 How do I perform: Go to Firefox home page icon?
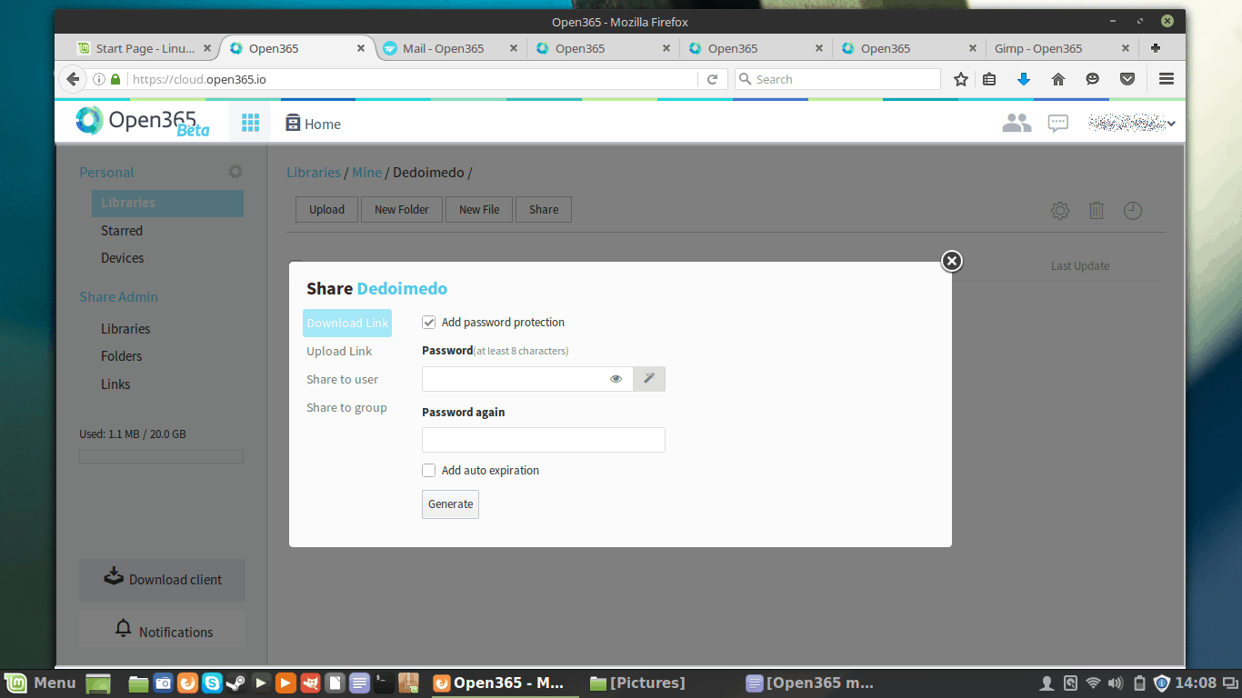tap(1058, 79)
